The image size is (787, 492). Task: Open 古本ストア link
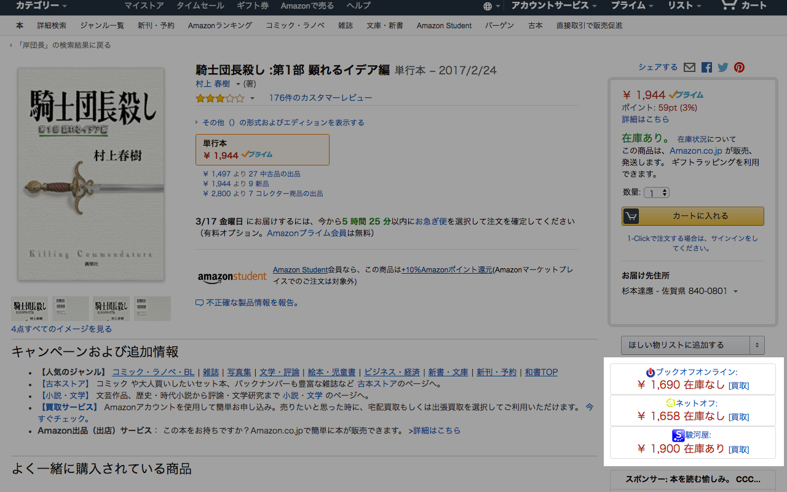tap(377, 384)
